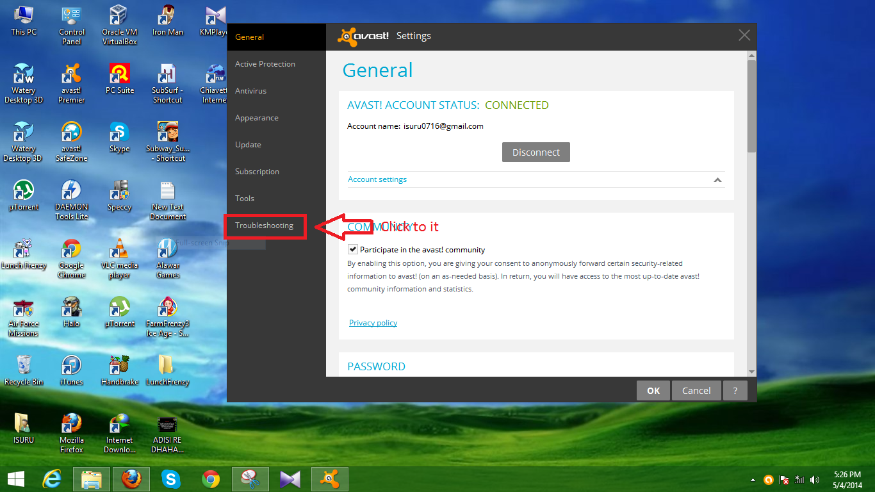Select the Alawar Games desktop icon
Screen dimensions: 875x492
pos(168,258)
